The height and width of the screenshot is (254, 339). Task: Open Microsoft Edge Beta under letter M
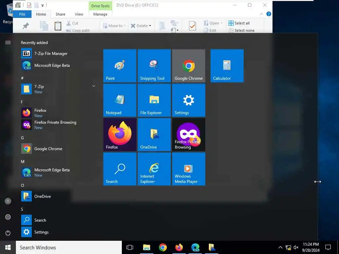(x=58, y=172)
